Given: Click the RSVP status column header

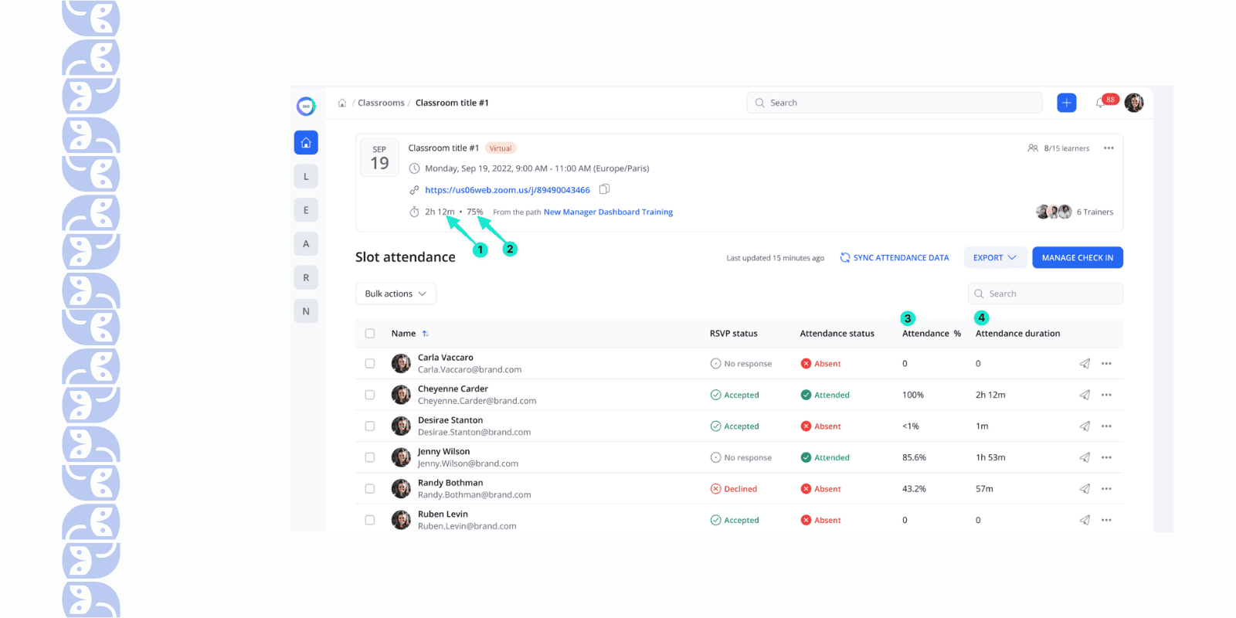Looking at the screenshot, I should 734,334.
